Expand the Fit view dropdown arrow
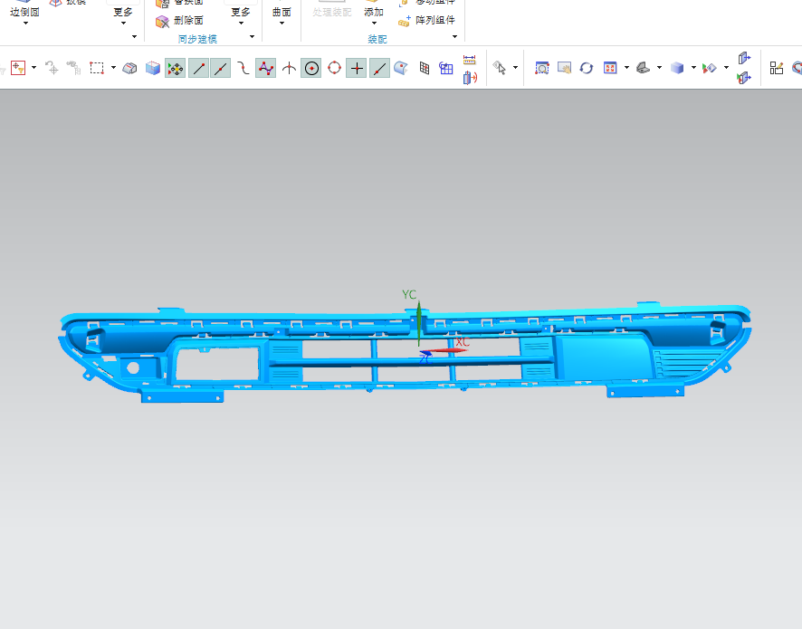 pos(626,68)
